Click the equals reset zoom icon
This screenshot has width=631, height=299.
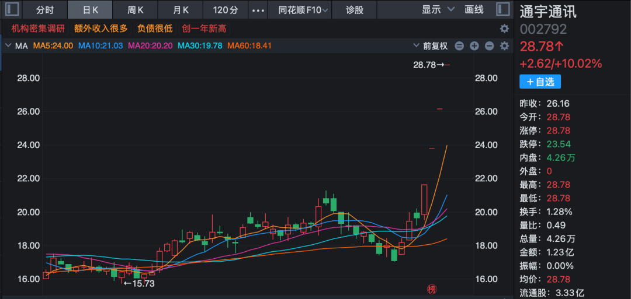pyautogui.click(x=459, y=46)
